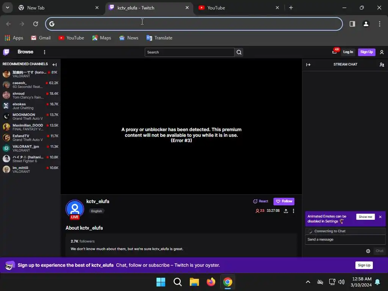The width and height of the screenshot is (388, 291).
Task: Click the Send a message chat field
Action: click(345, 239)
